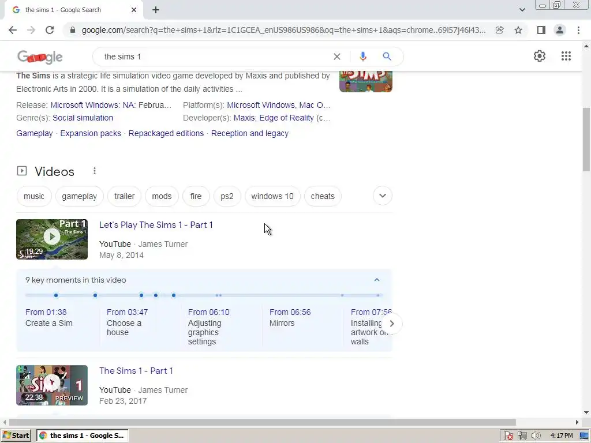Viewport: 591px width, 443px height.
Task: Open the Google apps grid
Action: coord(566,56)
